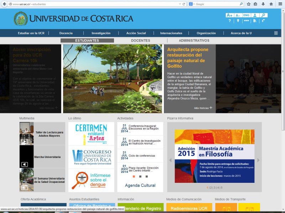
Task: Go to slide 3 of Pizarra Informativa
Action: 214,188
